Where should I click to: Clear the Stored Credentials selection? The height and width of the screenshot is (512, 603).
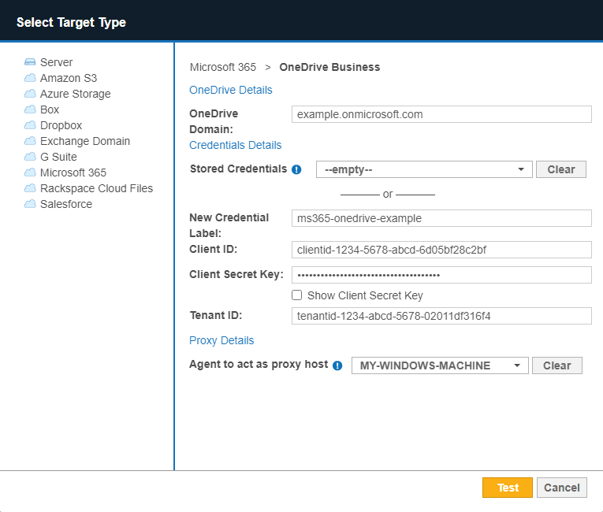[x=560, y=169]
